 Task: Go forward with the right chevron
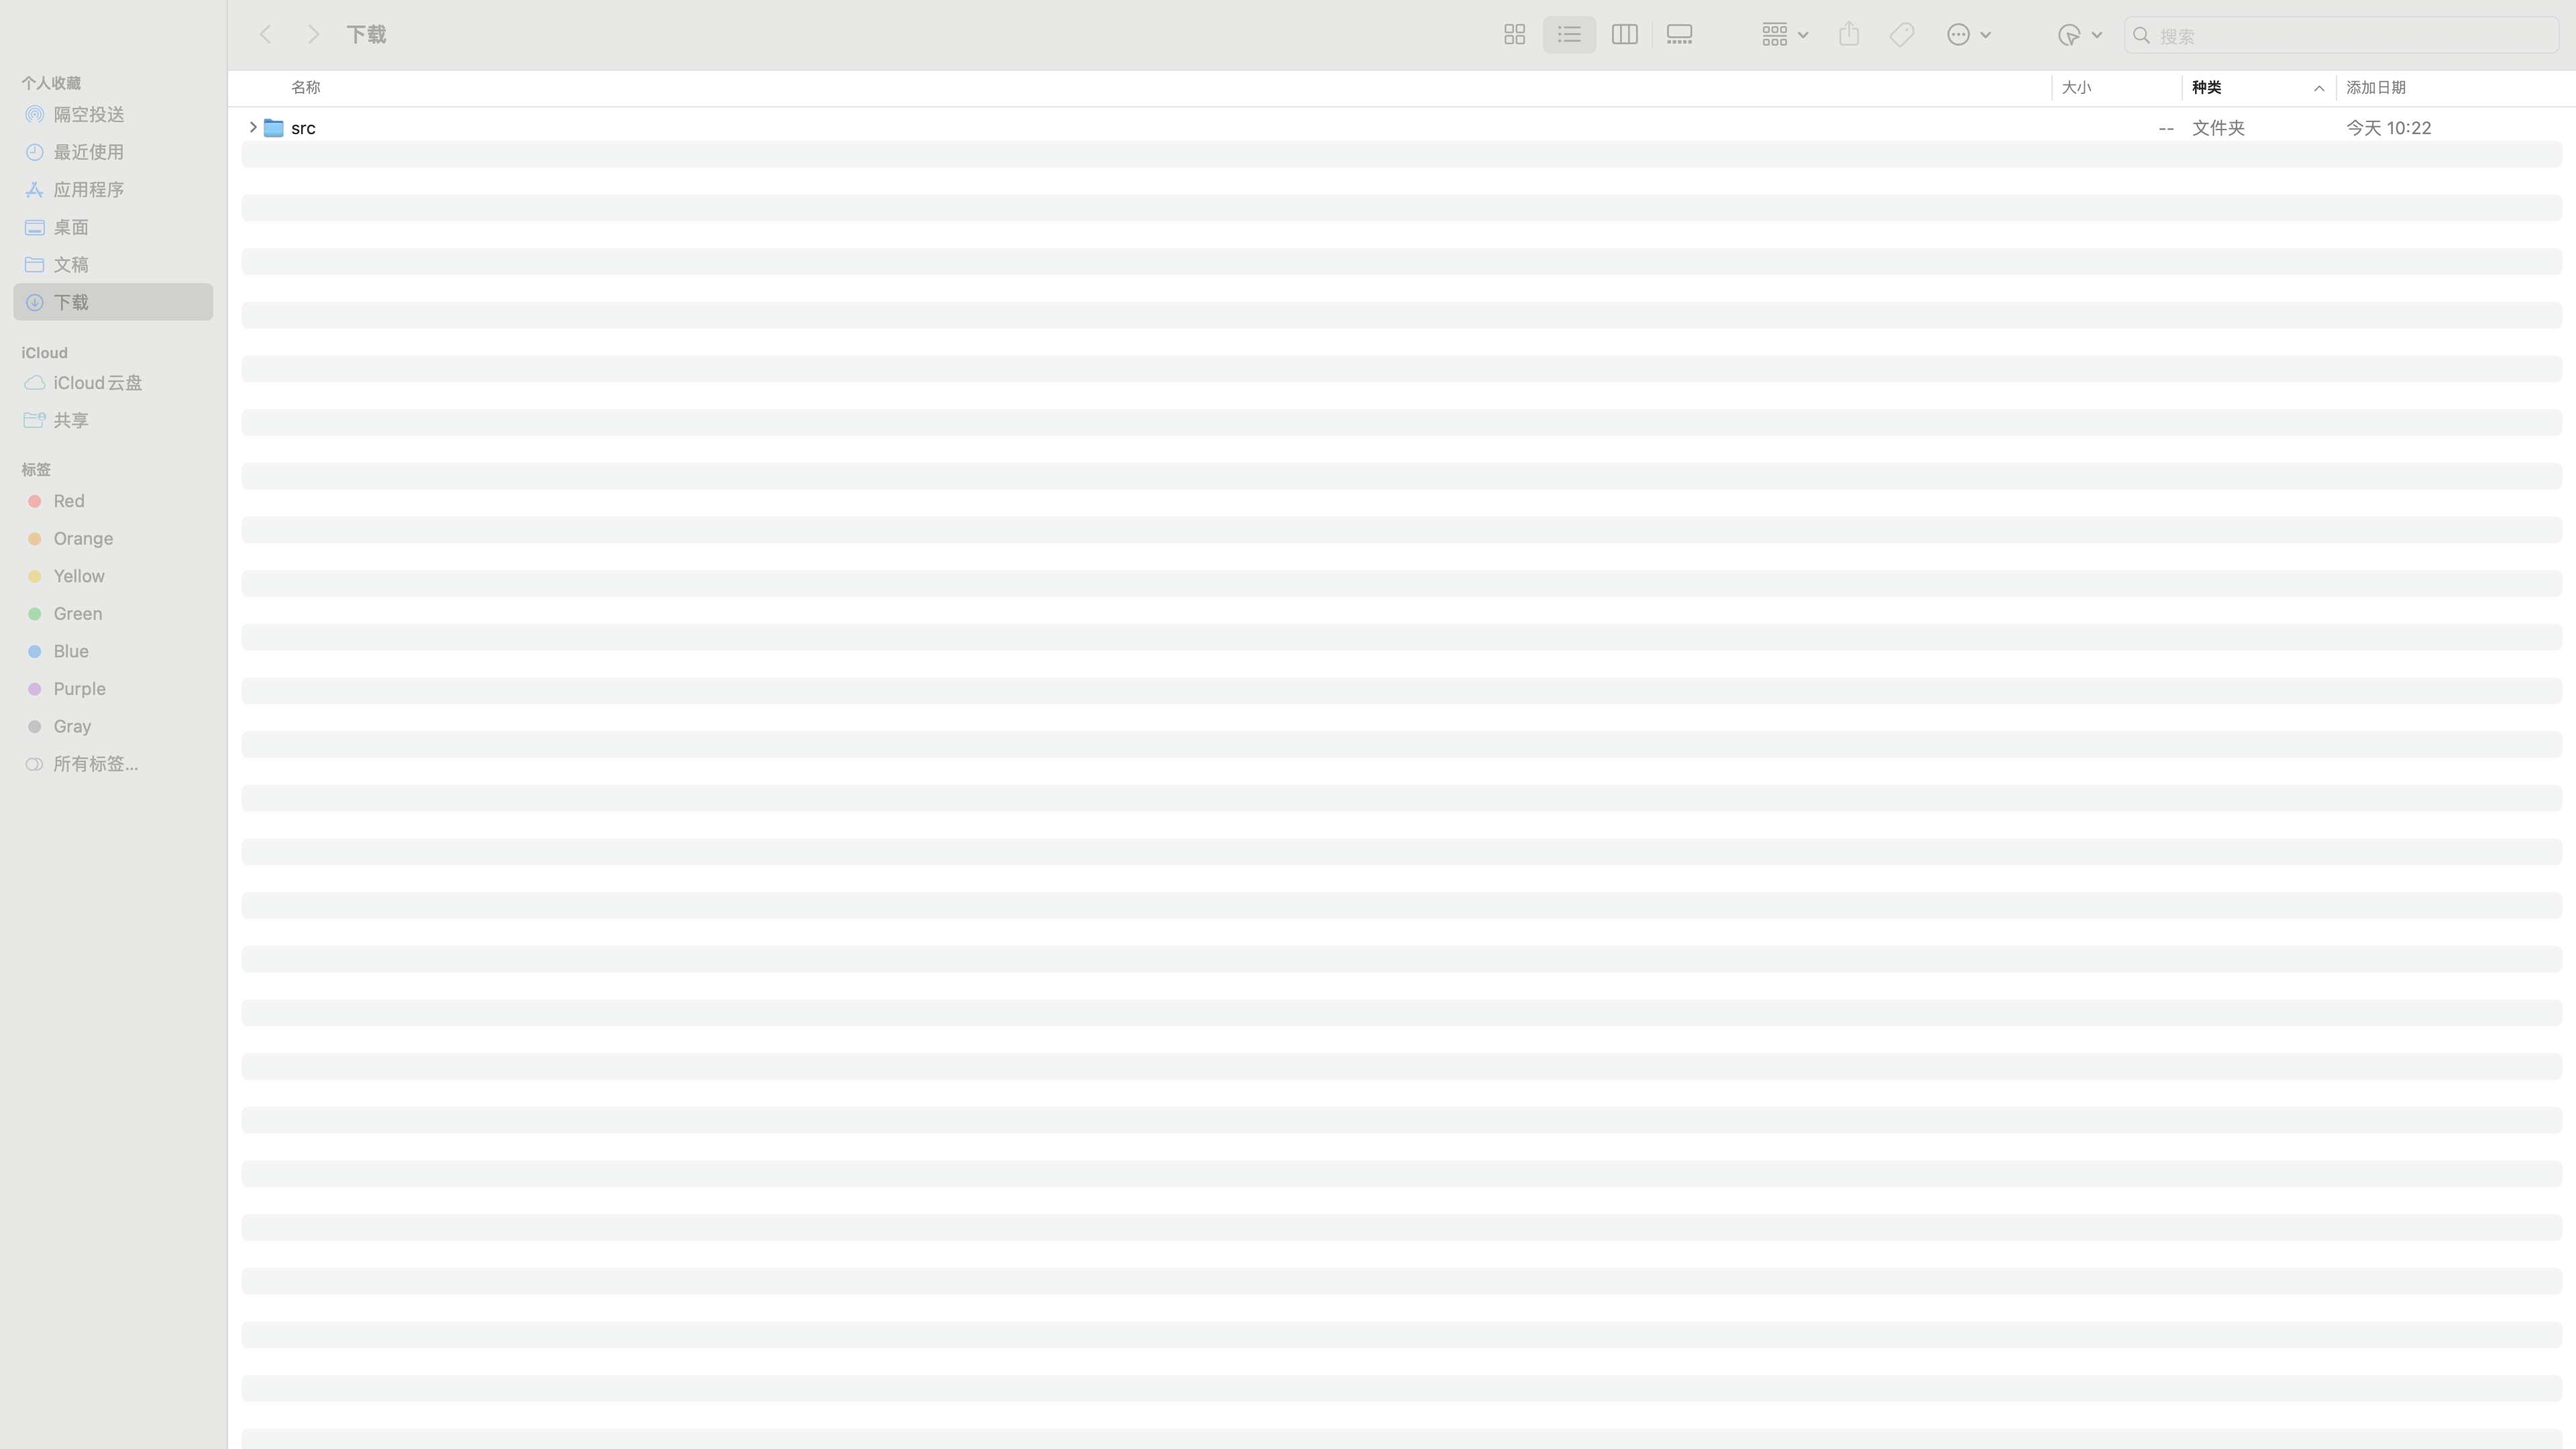(x=313, y=35)
